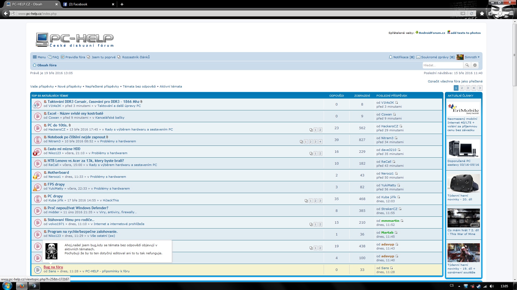Click the Windows Start button
The image size is (517, 290).
click(7, 286)
